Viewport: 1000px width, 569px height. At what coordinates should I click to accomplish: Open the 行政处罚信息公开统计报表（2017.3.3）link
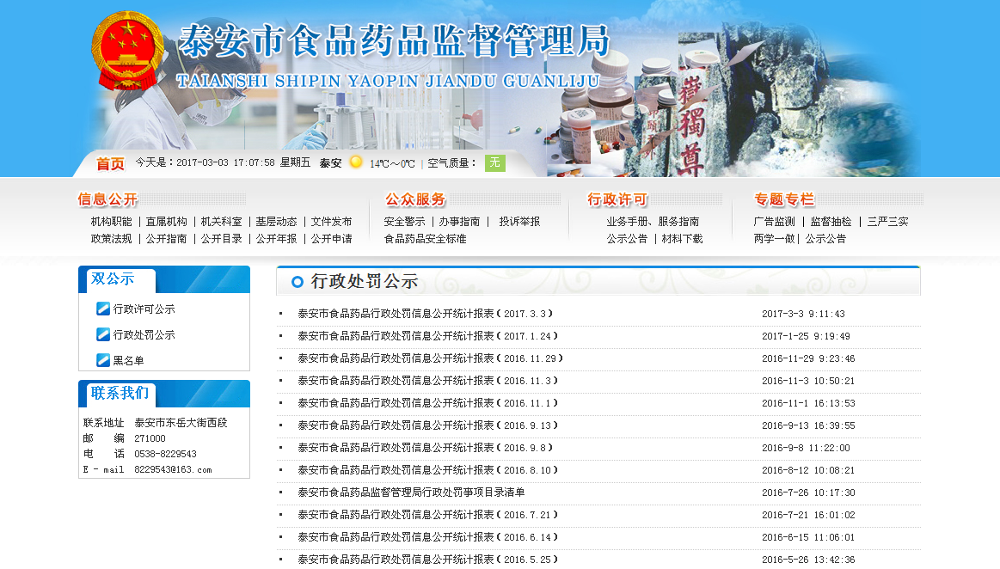(425, 314)
